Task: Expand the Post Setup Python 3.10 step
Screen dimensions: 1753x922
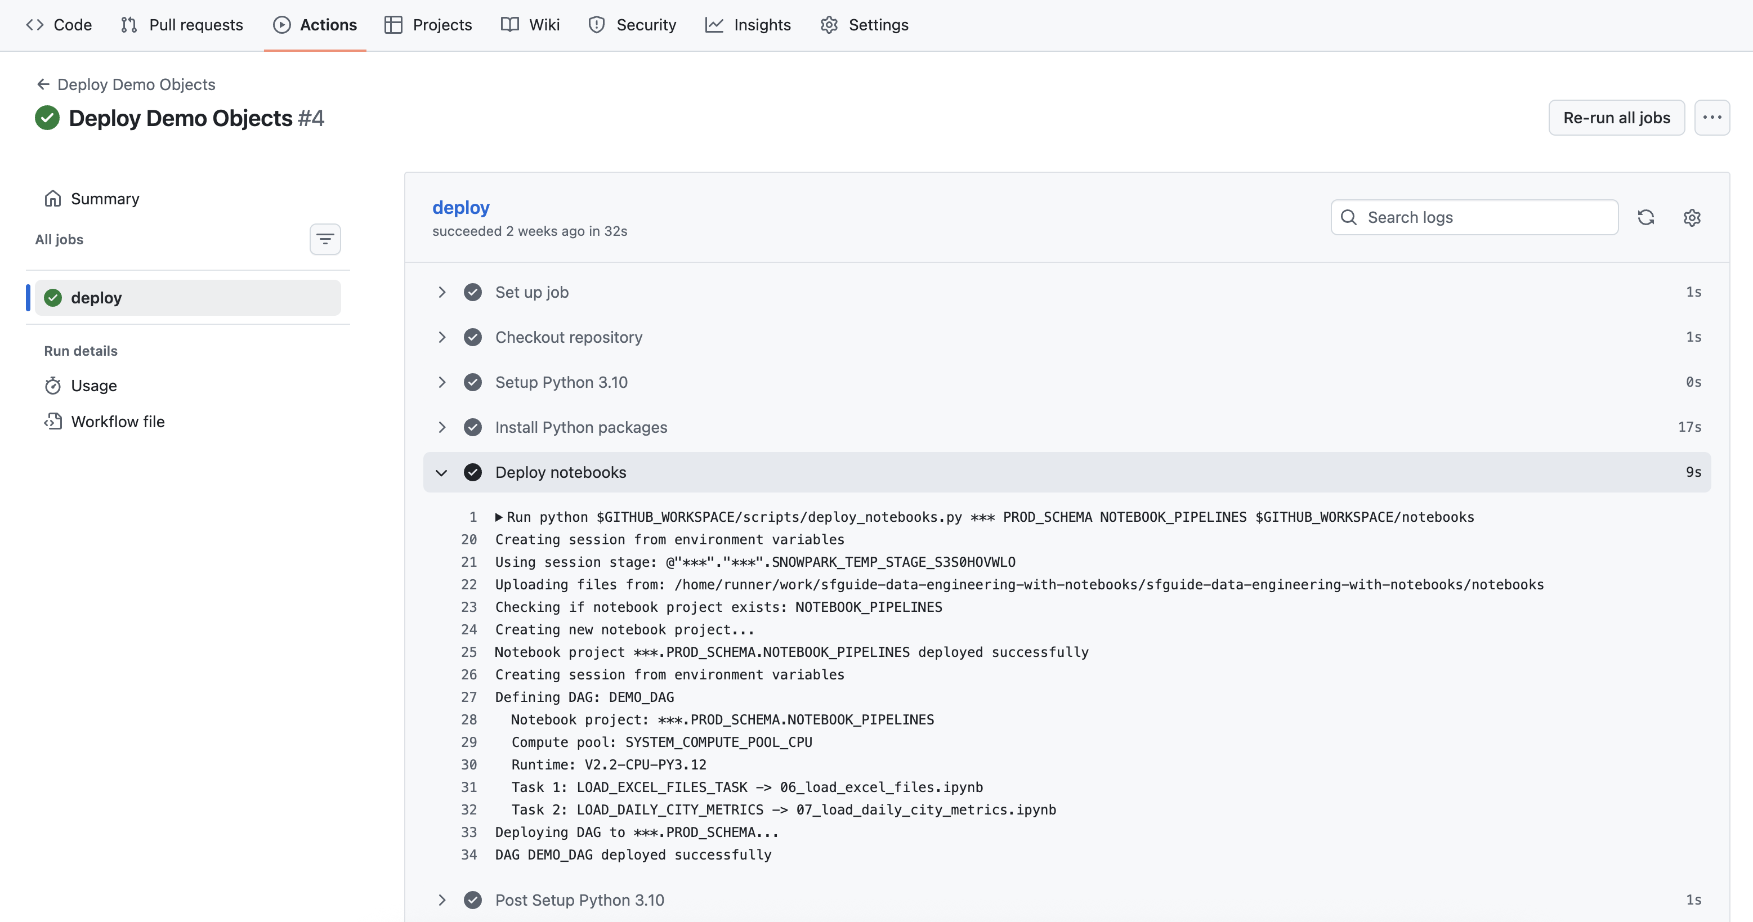Action: pyautogui.click(x=1066, y=900)
